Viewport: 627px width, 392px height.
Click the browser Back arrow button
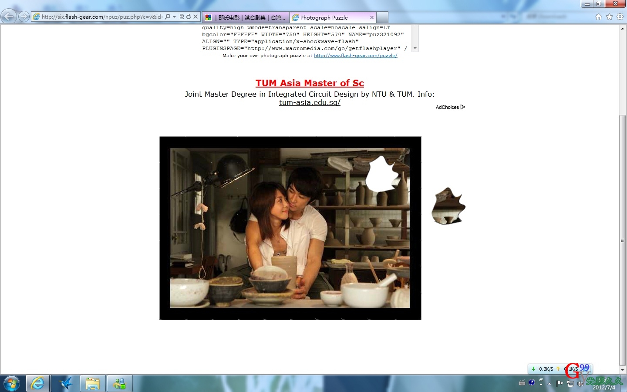[9, 17]
